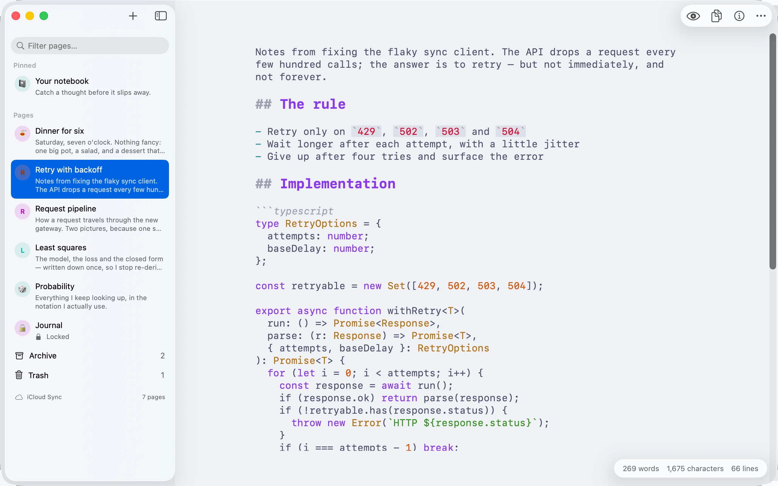Click the Trash can icon
The image size is (778, 486).
(19, 375)
